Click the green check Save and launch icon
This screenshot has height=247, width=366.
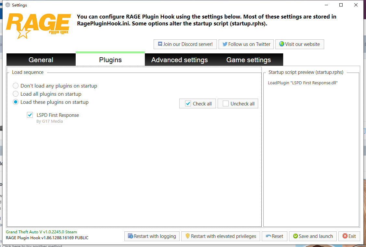click(x=296, y=236)
